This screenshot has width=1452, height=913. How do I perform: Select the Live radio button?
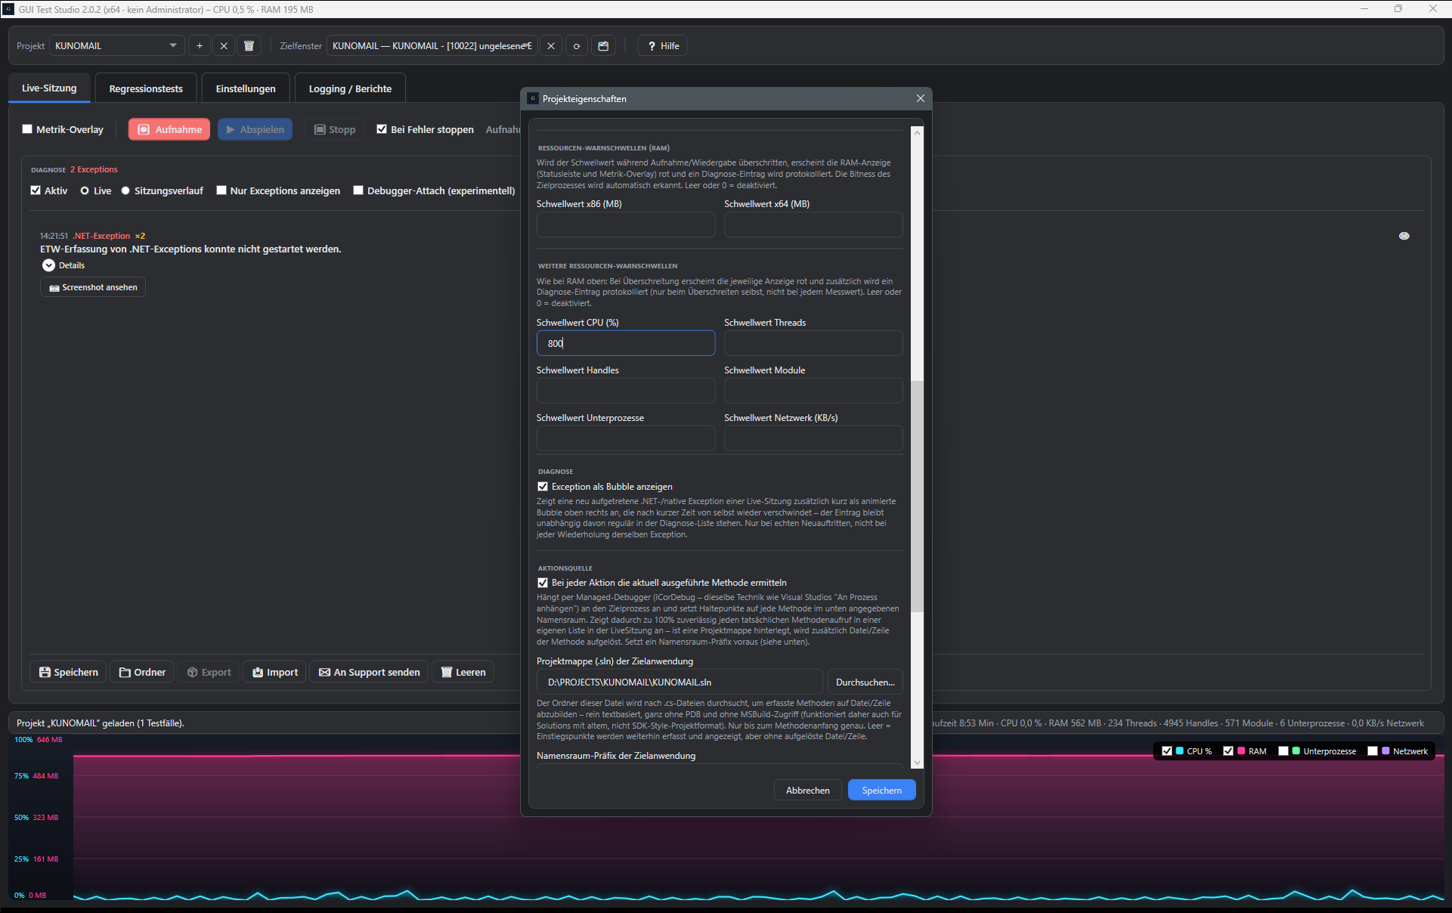(x=85, y=190)
